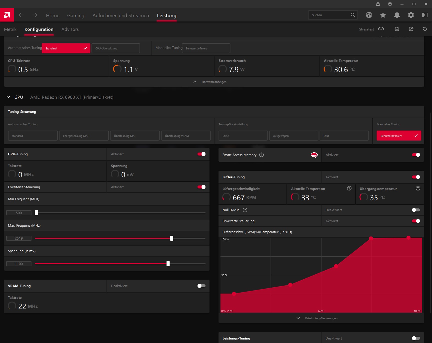Open settings gear icon

411,15
